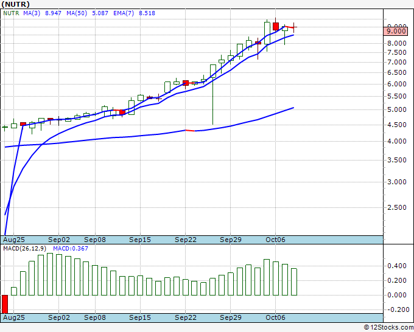Select Sep22 on the MACD panel date axis
Viewport: 414px width, 332px height.
pos(186,317)
